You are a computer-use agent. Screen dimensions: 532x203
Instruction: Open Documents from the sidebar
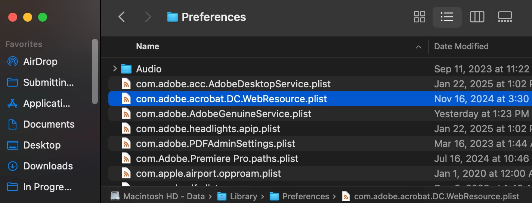(x=49, y=124)
